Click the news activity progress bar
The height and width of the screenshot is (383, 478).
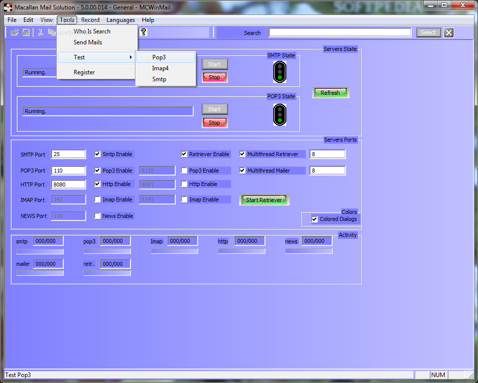[x=309, y=251]
